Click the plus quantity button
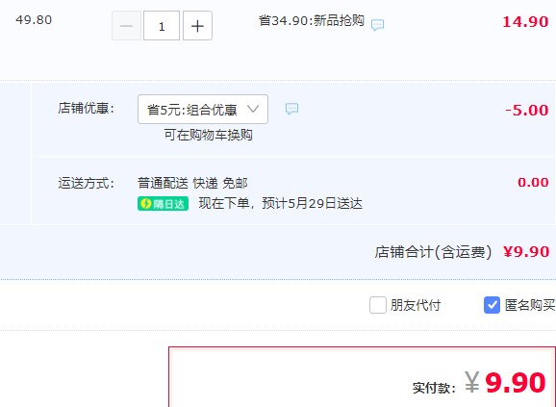556x407 pixels. click(x=197, y=26)
